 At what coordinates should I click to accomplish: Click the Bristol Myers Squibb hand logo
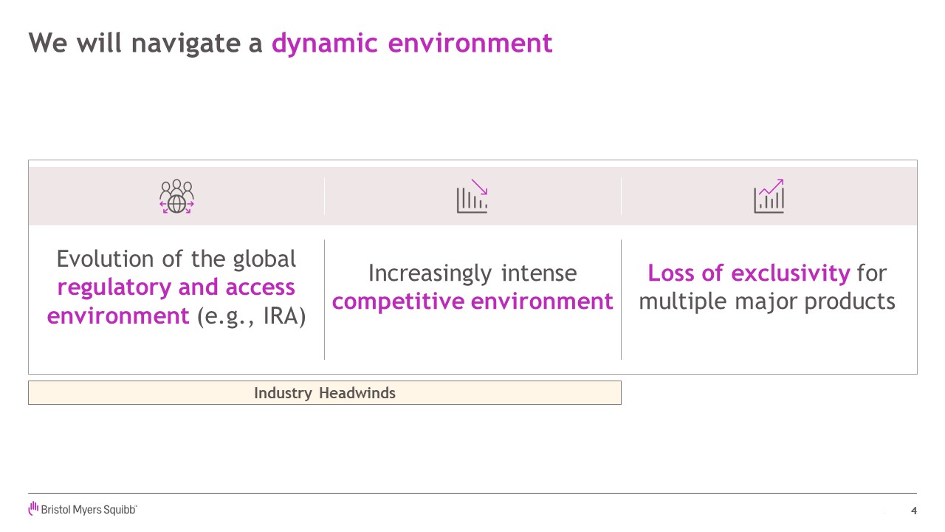click(x=33, y=508)
